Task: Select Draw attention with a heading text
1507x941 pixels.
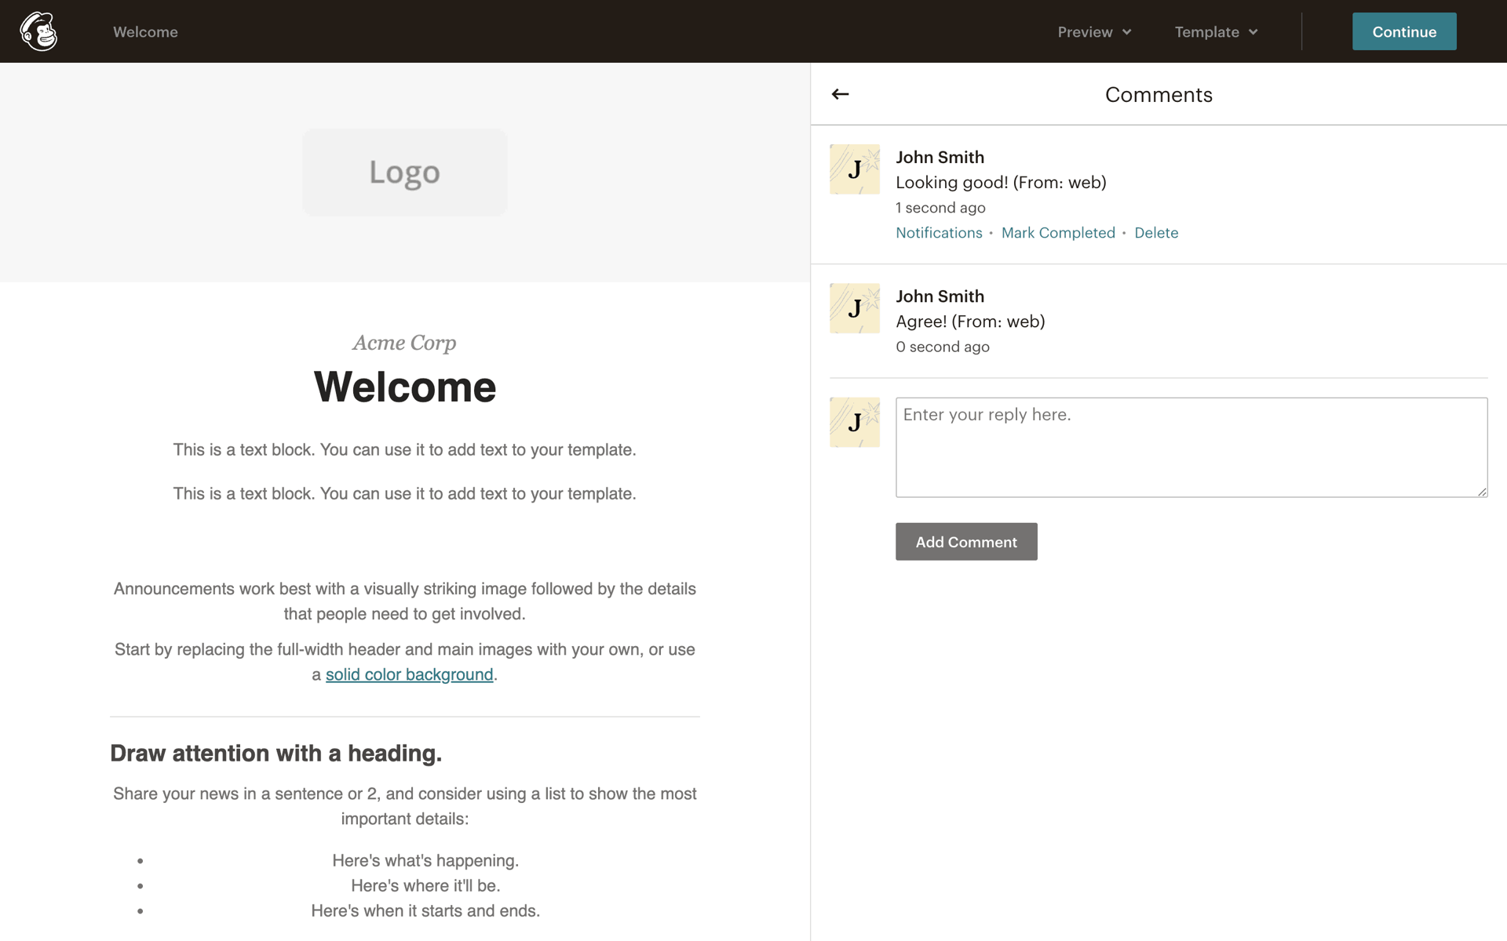Action: coord(276,753)
